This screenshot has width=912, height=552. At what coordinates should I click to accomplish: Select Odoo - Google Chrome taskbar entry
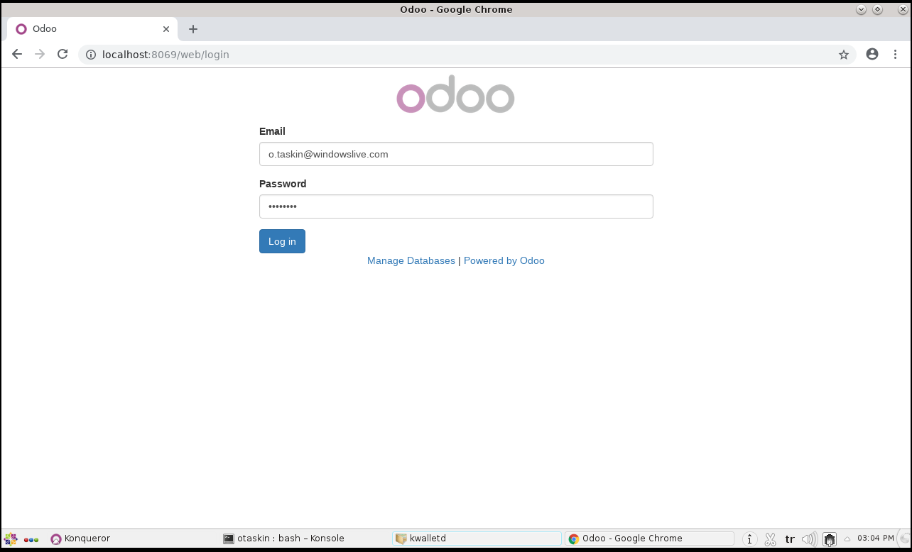649,539
